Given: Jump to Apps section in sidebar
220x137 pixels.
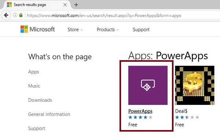Looking at the screenshot, I should pos(33,72).
